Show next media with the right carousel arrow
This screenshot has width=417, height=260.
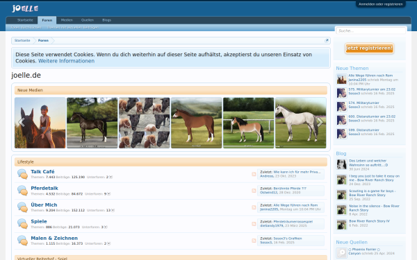point(320,122)
